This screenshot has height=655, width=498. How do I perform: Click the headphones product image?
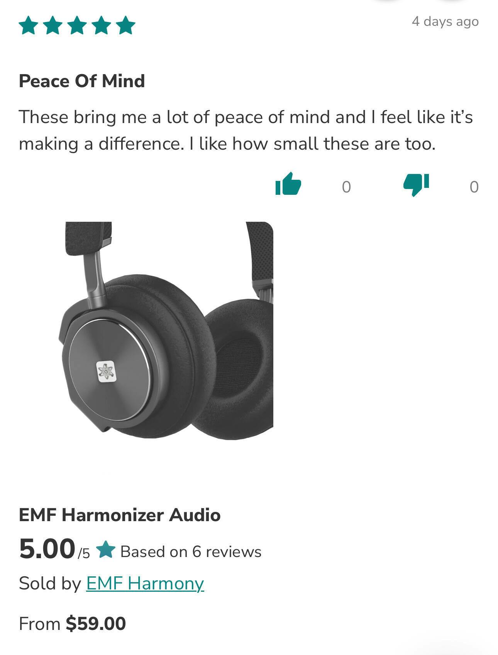(x=166, y=330)
